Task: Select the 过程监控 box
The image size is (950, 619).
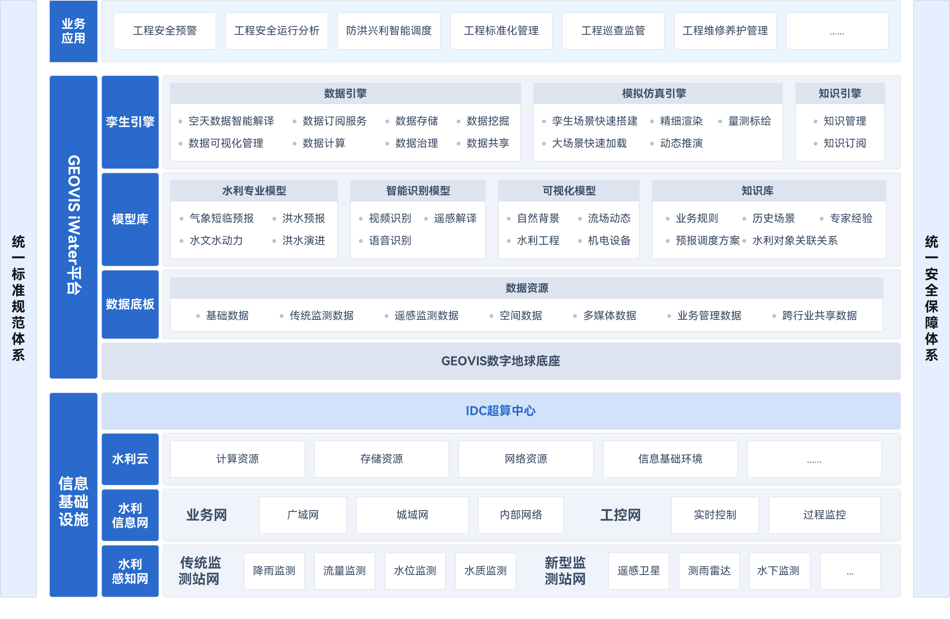Action: tap(824, 515)
